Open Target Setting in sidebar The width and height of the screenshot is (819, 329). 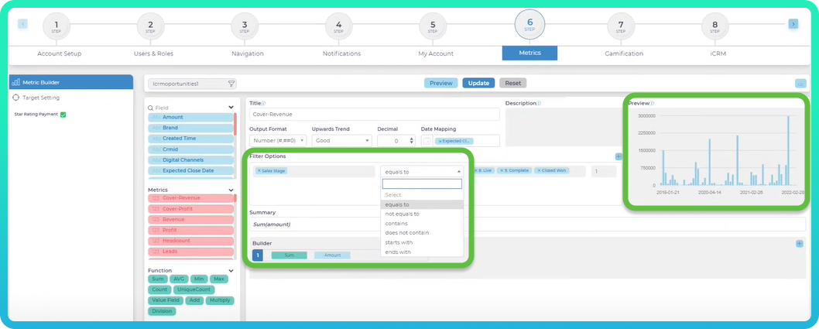(x=41, y=98)
